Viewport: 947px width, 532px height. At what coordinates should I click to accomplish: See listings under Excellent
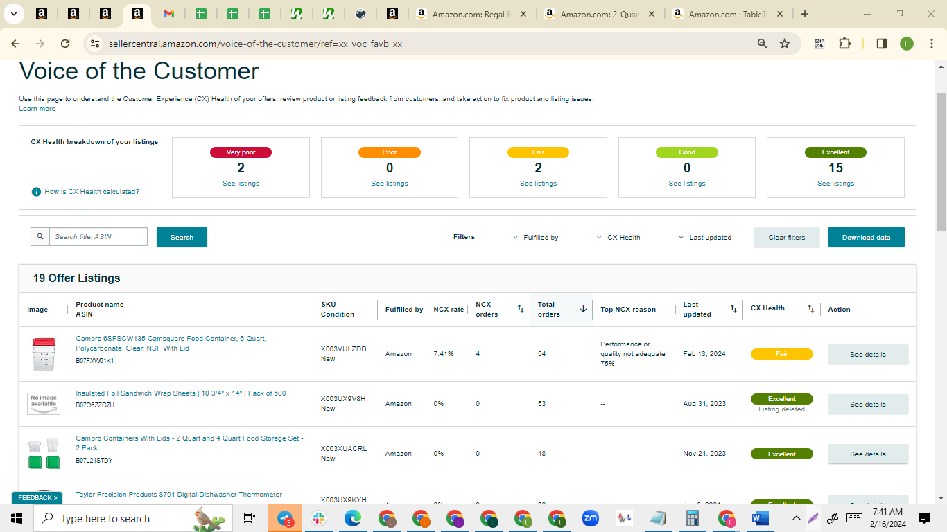tap(835, 184)
